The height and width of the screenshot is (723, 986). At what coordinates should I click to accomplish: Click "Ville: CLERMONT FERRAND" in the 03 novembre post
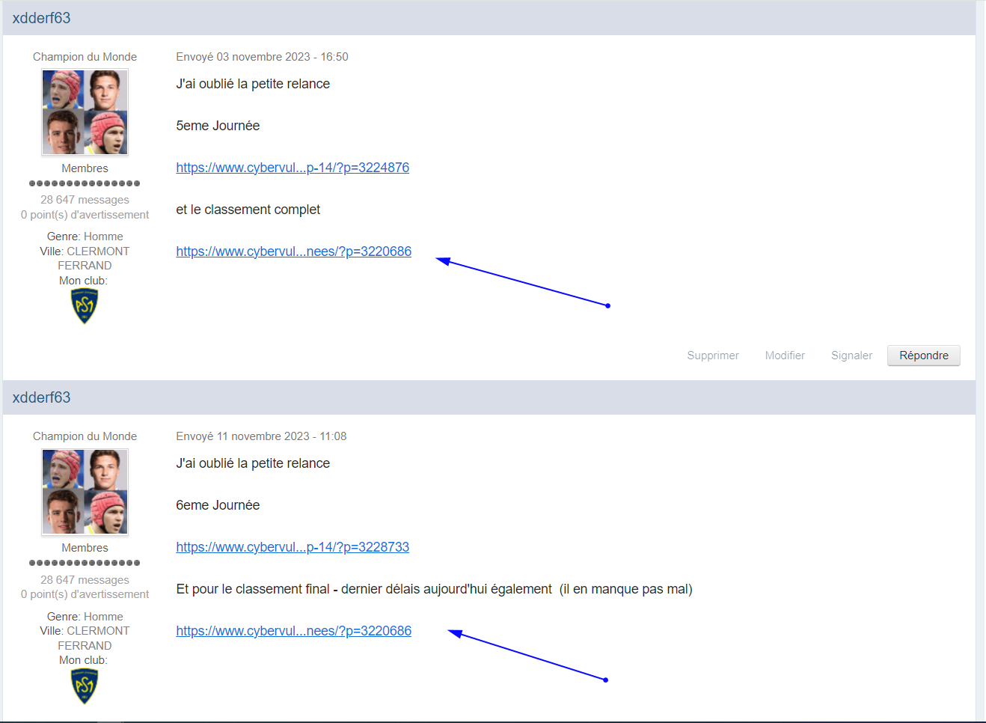point(85,258)
